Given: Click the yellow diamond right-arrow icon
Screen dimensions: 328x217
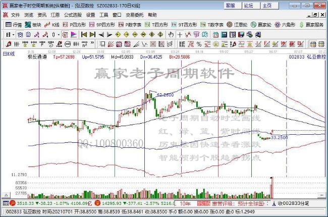Looking at the screenshot, I should click(127, 34).
